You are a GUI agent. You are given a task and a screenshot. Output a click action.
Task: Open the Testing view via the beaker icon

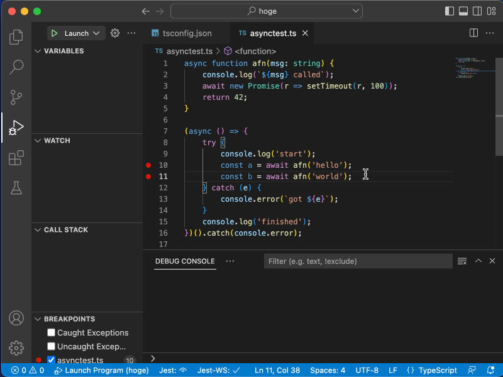16,188
